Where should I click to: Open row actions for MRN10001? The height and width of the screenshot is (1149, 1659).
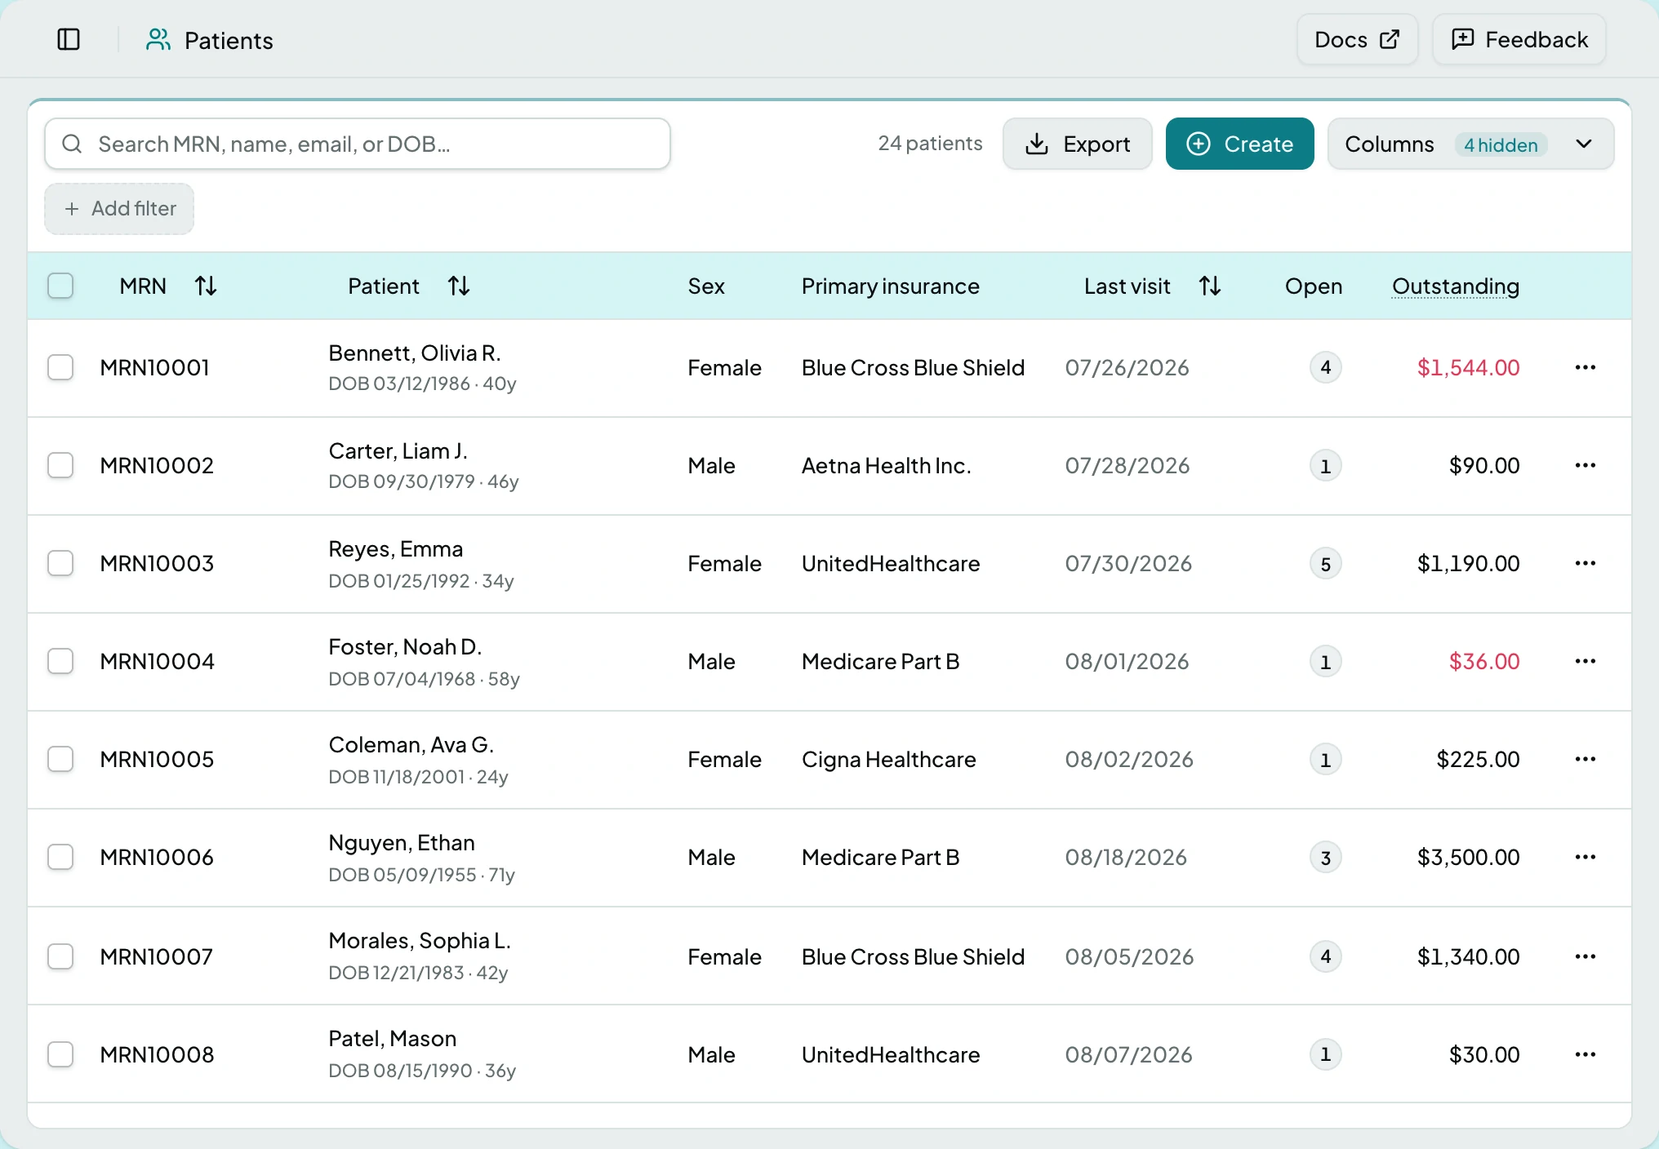pyautogui.click(x=1586, y=367)
